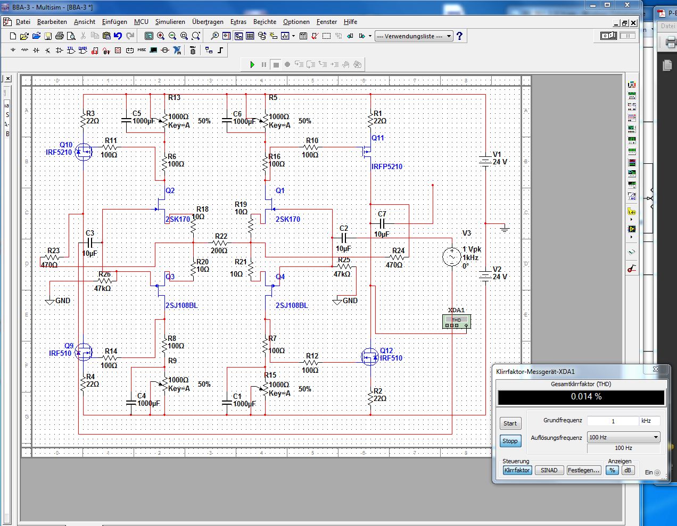Open the Grapher dropdown arrow
The height and width of the screenshot is (526, 677).
[293, 36]
